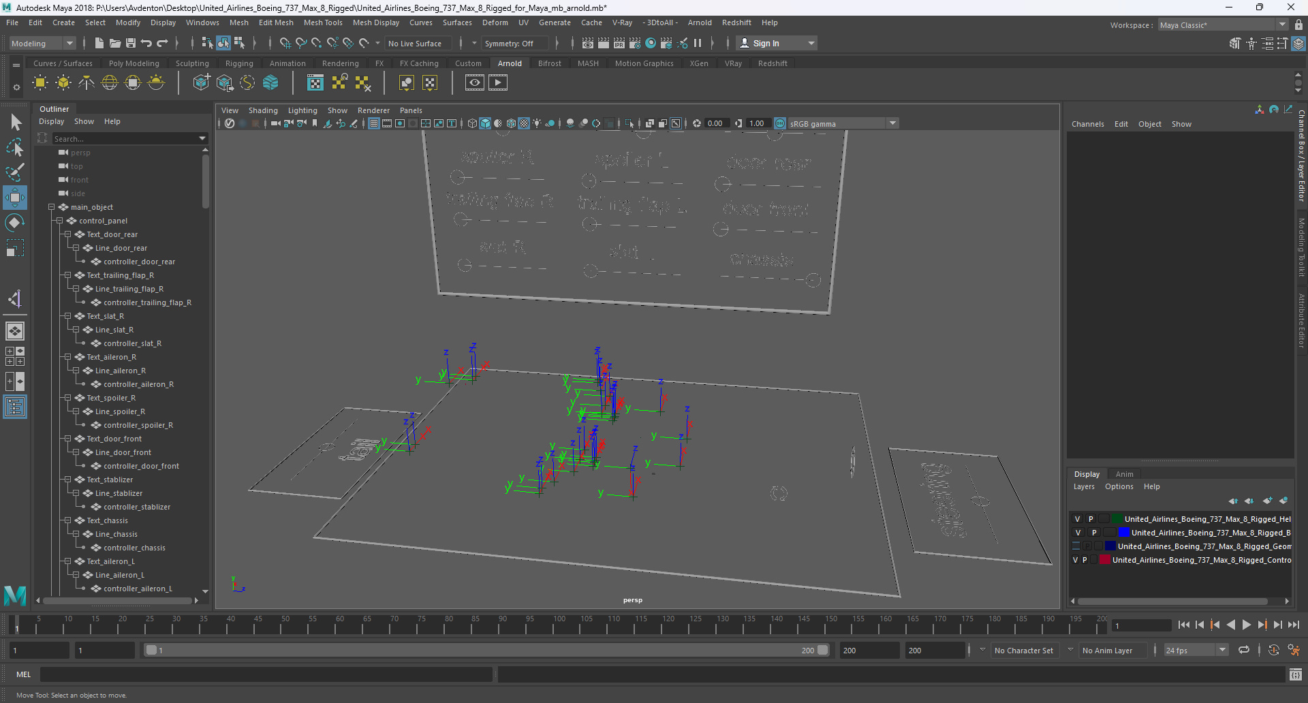Click the MEL command input field
The height and width of the screenshot is (703, 1308).
click(266, 674)
